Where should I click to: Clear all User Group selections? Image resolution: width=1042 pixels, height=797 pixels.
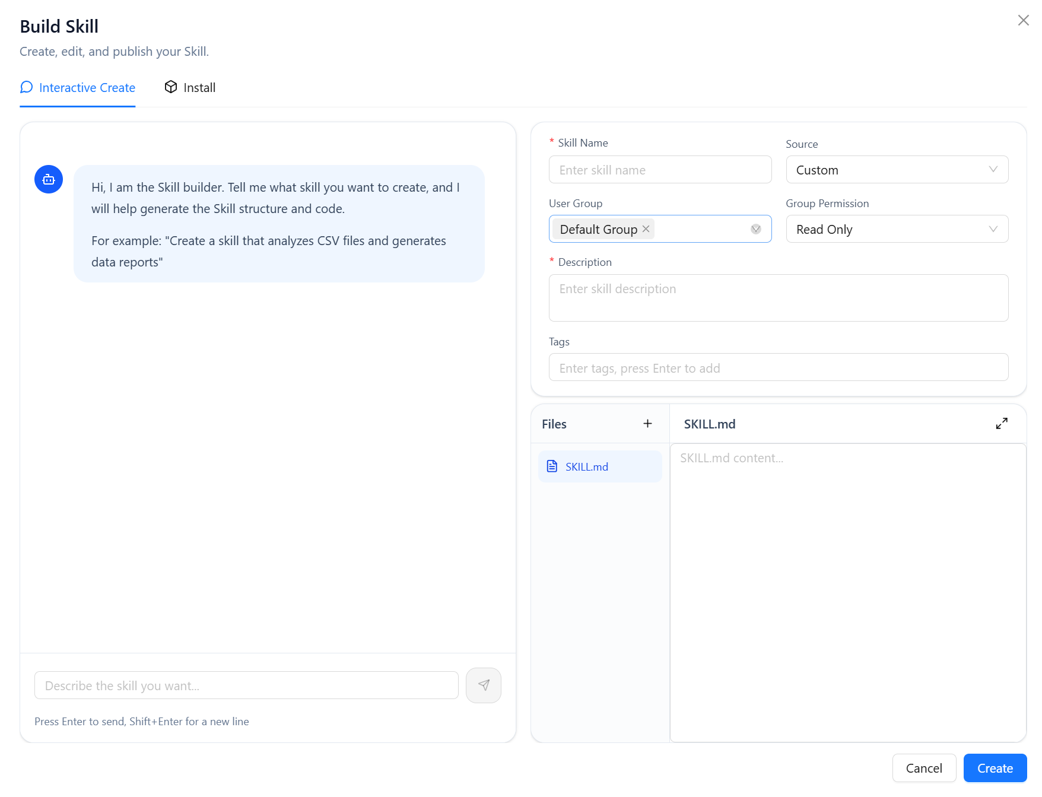coord(755,229)
